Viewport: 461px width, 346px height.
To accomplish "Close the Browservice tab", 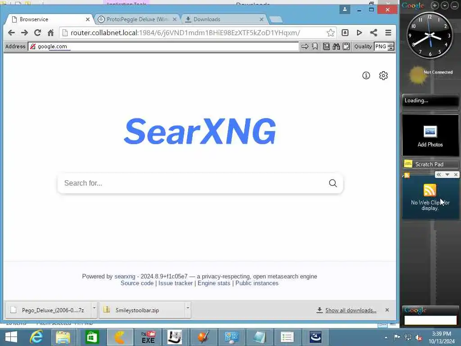I will [88, 19].
